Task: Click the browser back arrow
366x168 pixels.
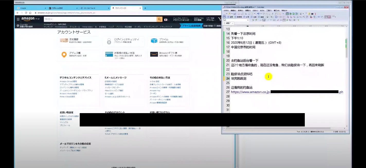Action: click(x=18, y=13)
